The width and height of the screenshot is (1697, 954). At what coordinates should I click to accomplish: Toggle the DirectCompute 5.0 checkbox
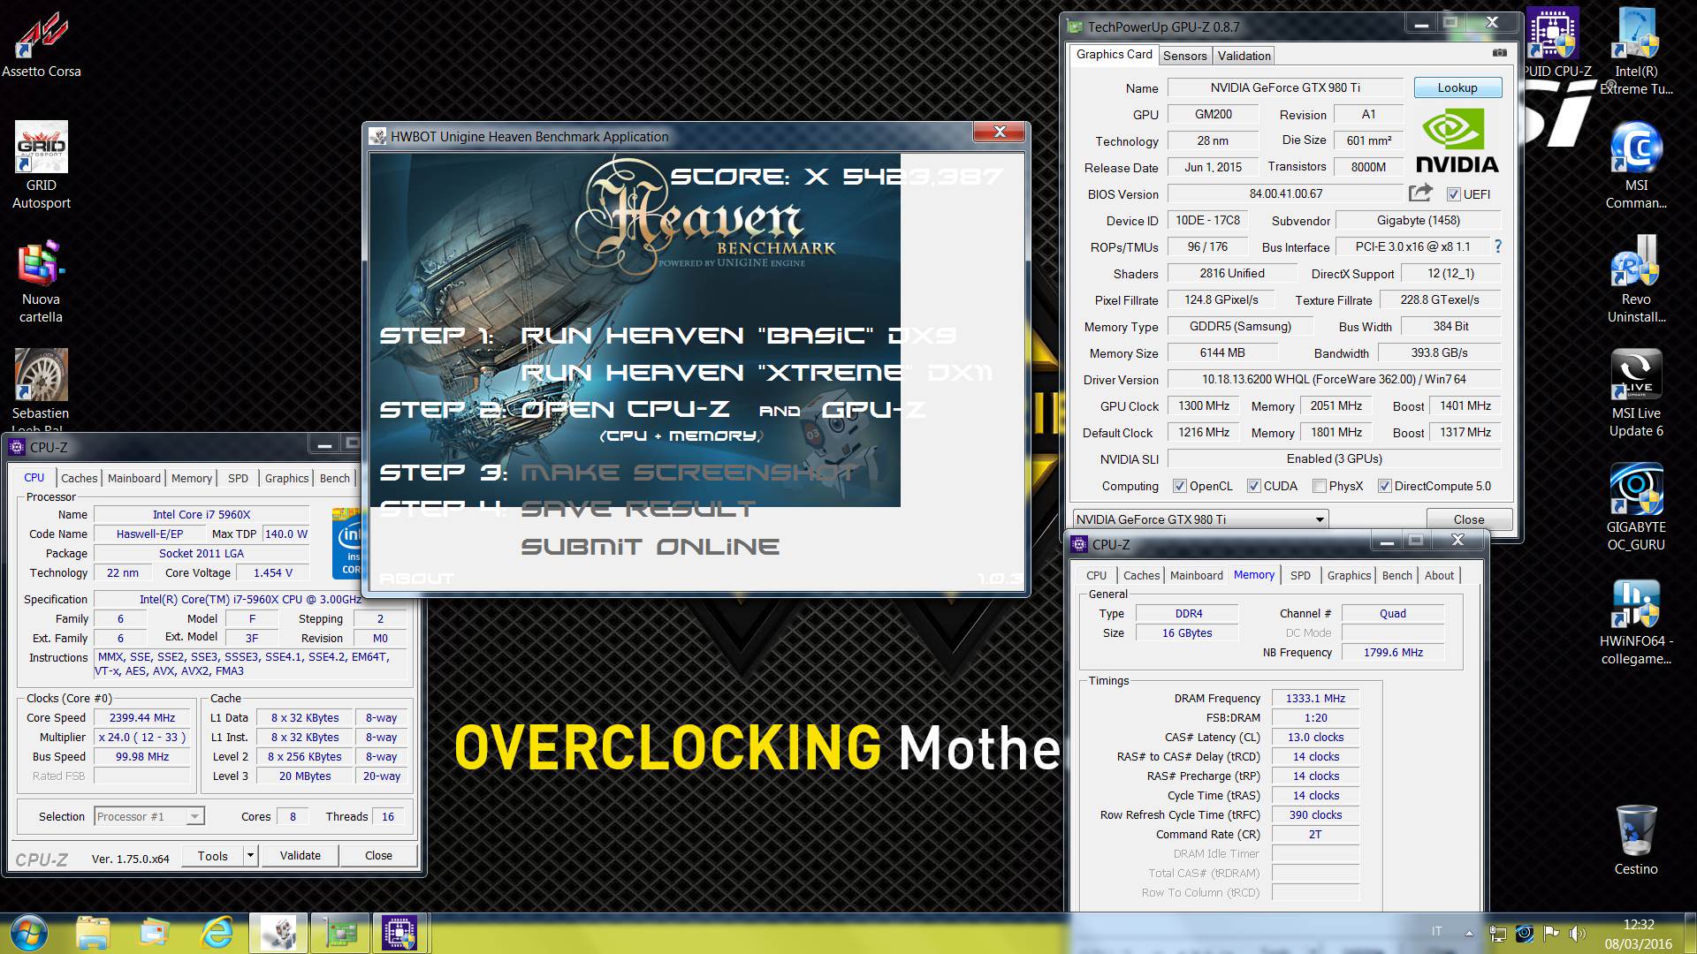pos(1384,486)
